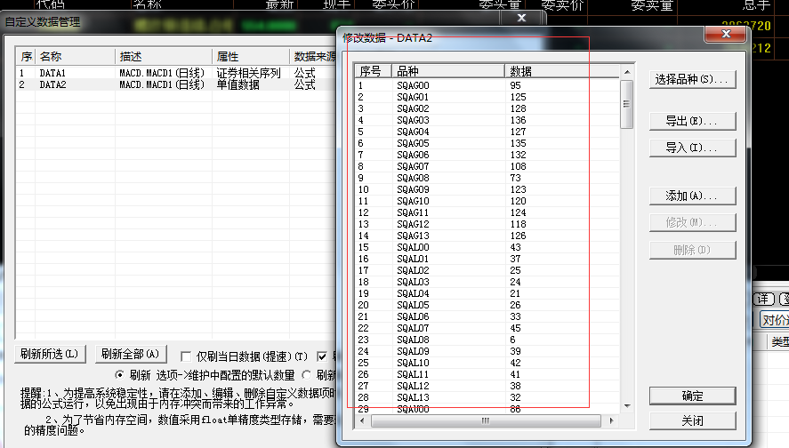
Task: Click the down arrow of vertical scrollbar
Action: tap(627, 405)
